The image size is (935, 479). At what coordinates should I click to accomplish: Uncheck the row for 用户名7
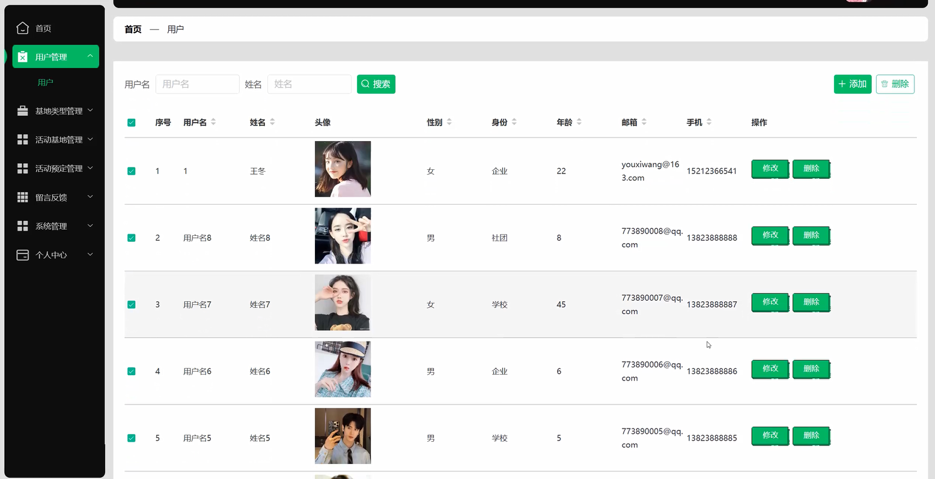(x=131, y=304)
